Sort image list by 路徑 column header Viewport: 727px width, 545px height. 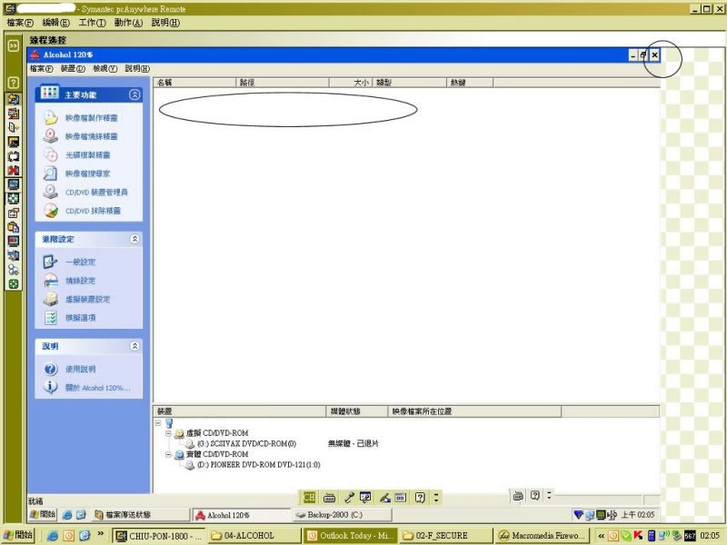pyautogui.click(x=283, y=83)
